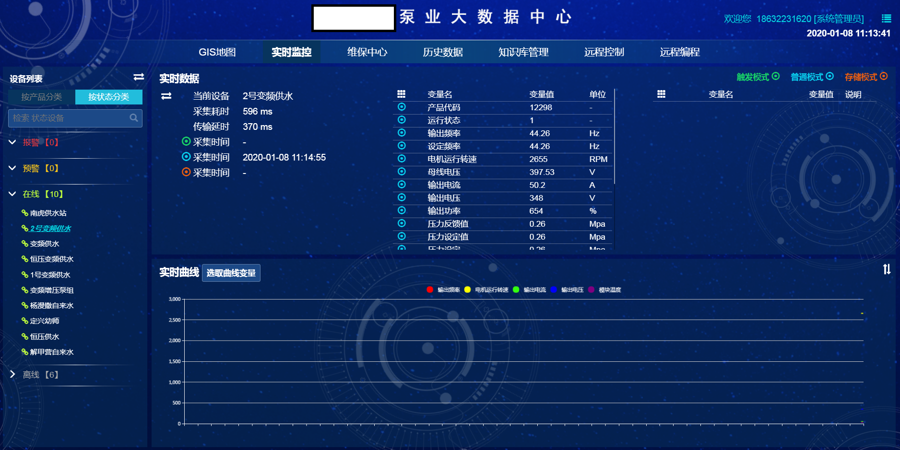
Task: Click the exchange icon beside 当前设备
Action: (x=166, y=96)
